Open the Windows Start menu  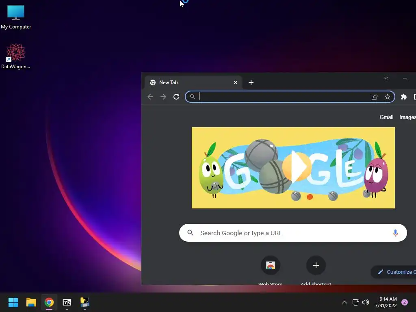(13, 302)
